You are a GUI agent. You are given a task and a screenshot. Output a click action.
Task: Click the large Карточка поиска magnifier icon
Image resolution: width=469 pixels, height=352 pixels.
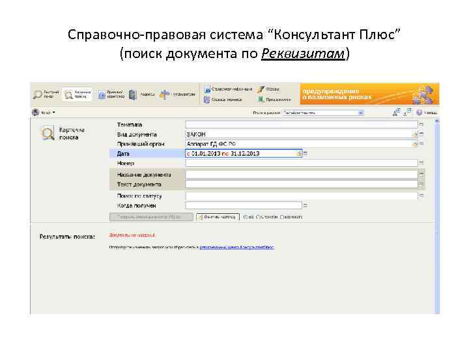click(48, 133)
